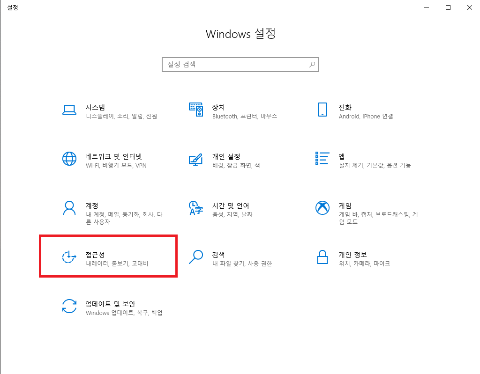Screen dimensions: 480x374
Task: Click the 접근성 title text
Action: click(x=95, y=255)
